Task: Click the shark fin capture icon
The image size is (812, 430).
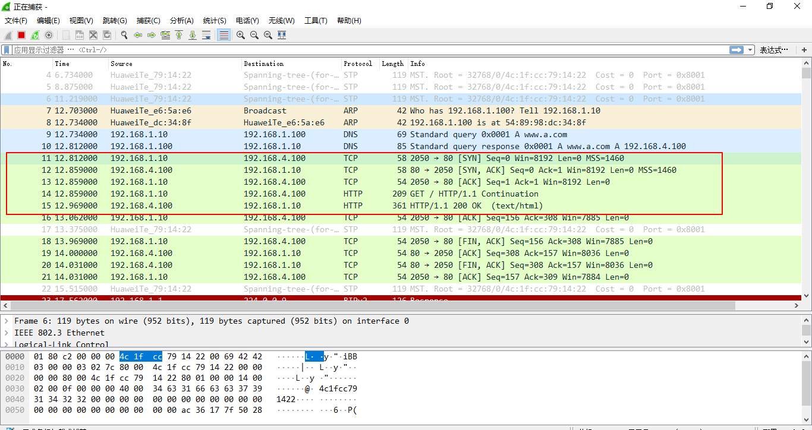Action: [x=7, y=35]
